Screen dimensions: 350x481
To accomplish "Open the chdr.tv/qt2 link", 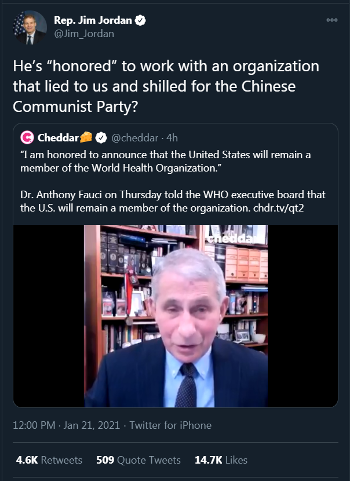I will (279, 208).
